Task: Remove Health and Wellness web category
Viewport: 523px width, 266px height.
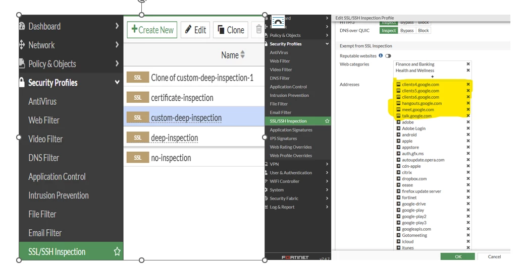Action: click(468, 70)
